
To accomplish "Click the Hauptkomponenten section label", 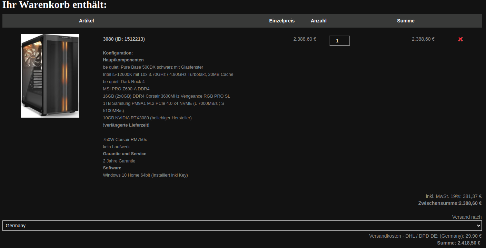I will click(123, 60).
